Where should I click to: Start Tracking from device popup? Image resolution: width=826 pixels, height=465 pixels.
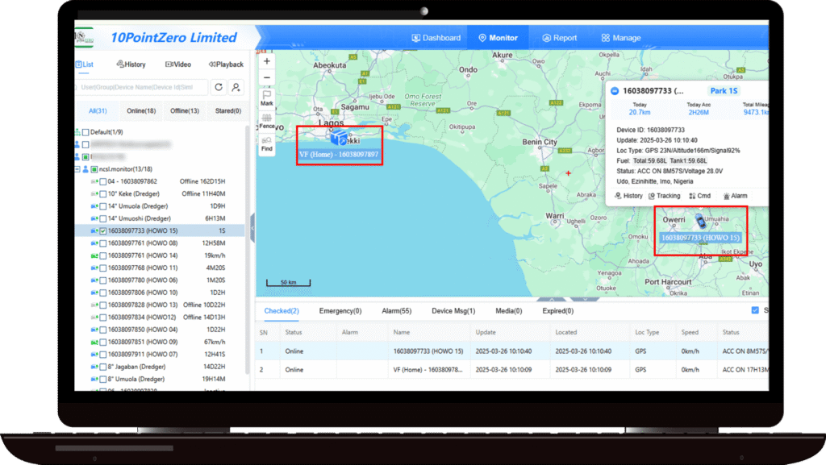pos(665,196)
